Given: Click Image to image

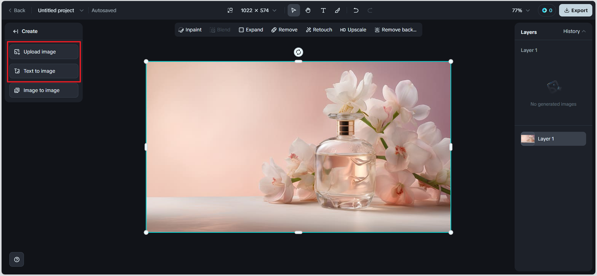Looking at the screenshot, I should [x=44, y=90].
